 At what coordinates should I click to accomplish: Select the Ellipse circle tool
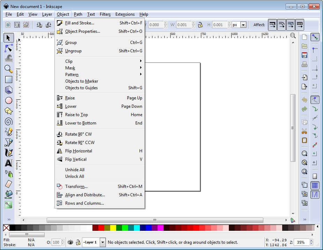coord(8,100)
